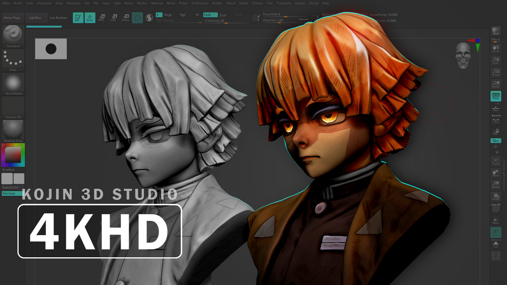
Task: Enable M material mode
Action: tap(197, 15)
